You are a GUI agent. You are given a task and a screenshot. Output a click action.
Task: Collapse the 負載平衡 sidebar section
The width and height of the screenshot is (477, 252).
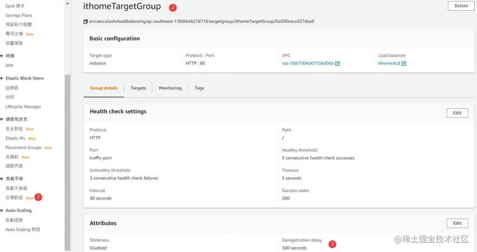2,179
